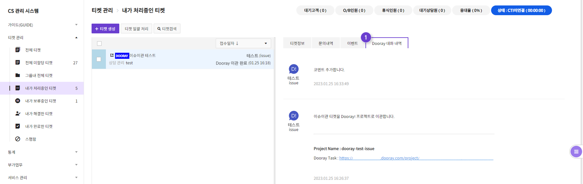This screenshot has width=583, height=184.
Task: Click the 상태 : CTI미연결 status button
Action: point(521,10)
